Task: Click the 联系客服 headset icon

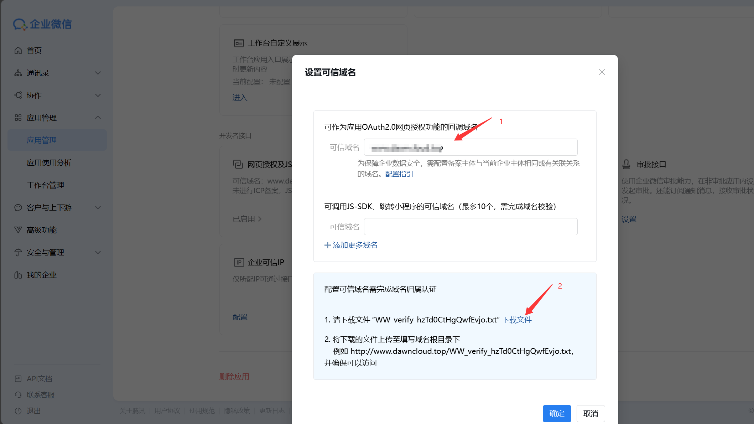Action: [18, 395]
